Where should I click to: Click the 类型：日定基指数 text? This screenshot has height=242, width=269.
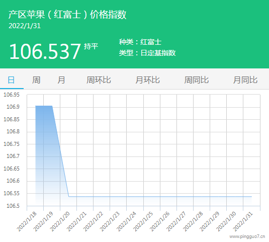pos(147,53)
